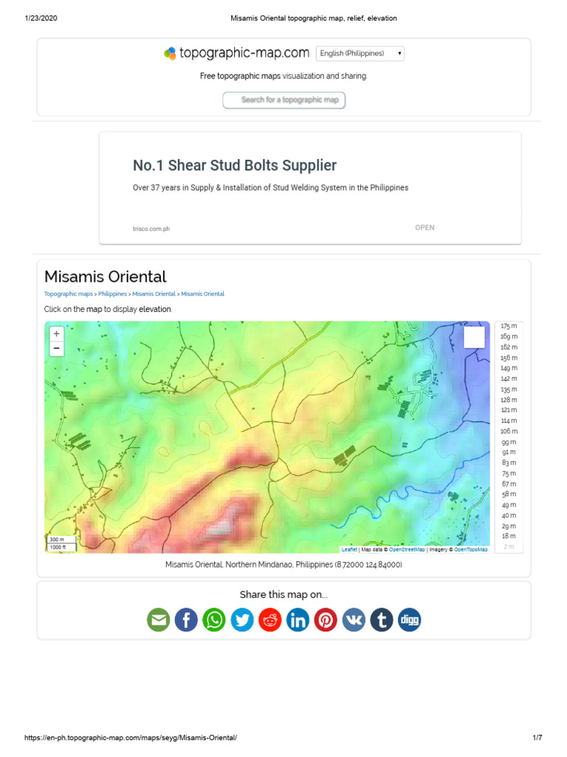This screenshot has width=567, height=757.
Task: Zoom in the map with plus button
Action: 56,333
